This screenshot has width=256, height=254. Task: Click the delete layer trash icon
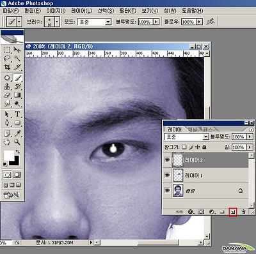click(243, 212)
